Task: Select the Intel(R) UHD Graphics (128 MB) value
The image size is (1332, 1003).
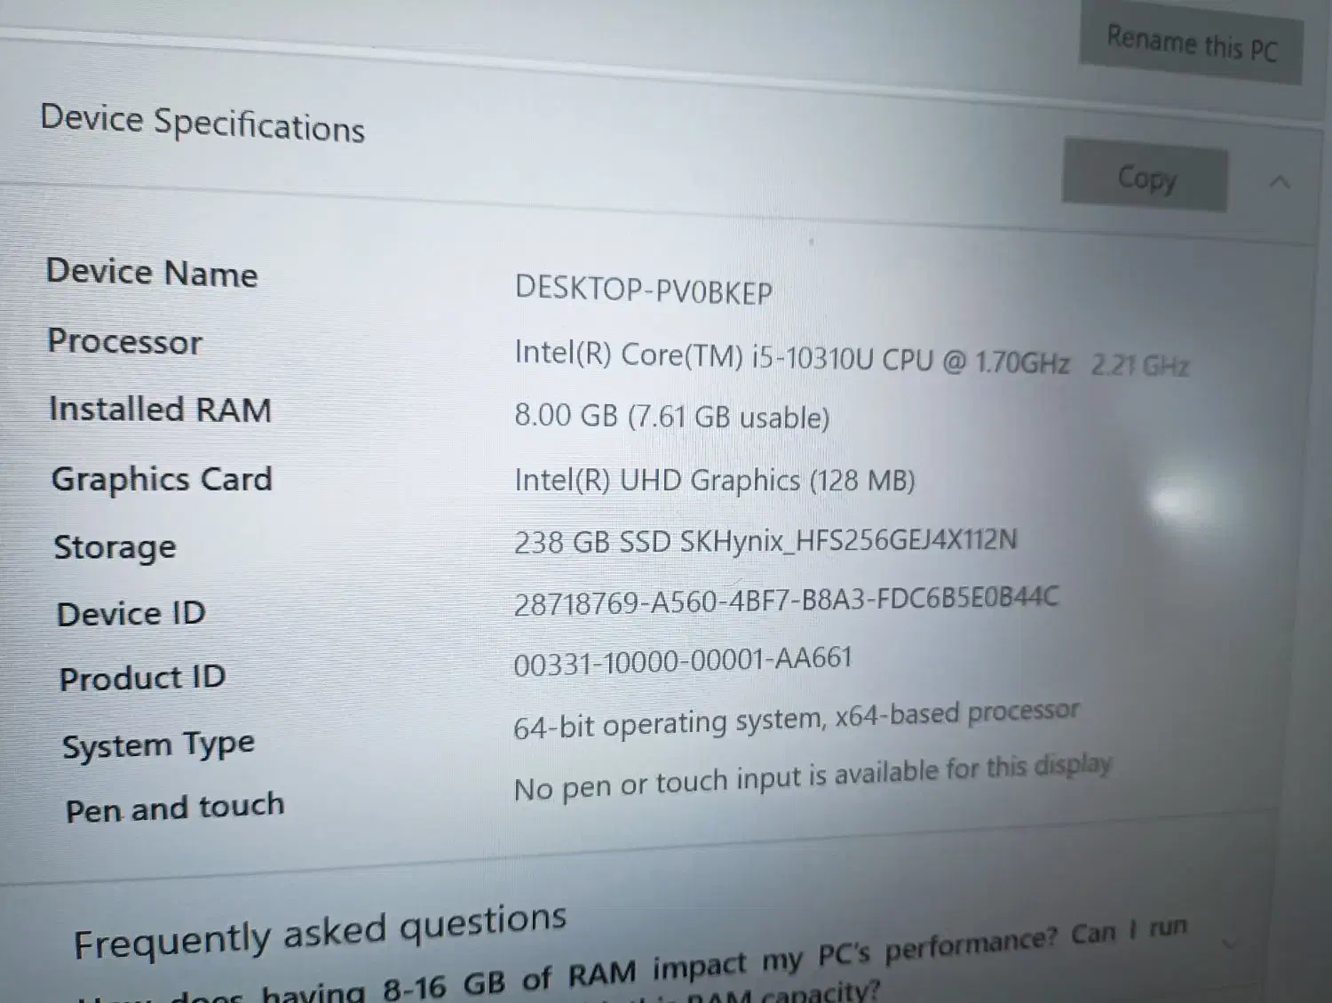Action: point(714,480)
